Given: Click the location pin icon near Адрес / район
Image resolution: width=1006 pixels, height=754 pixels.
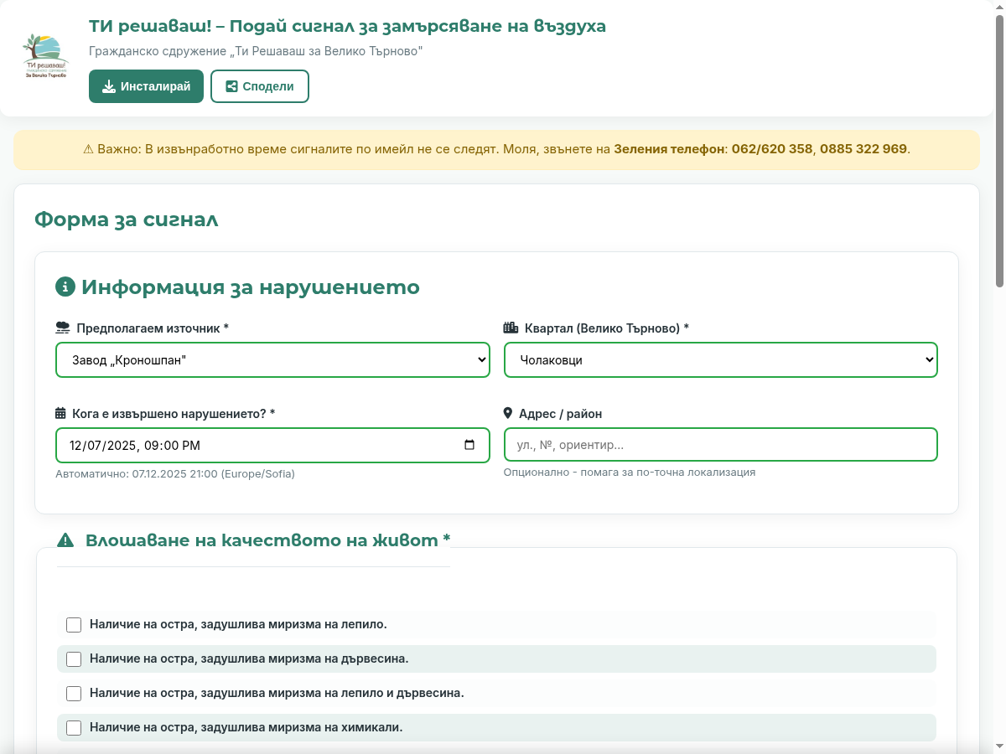Looking at the screenshot, I should tap(509, 413).
